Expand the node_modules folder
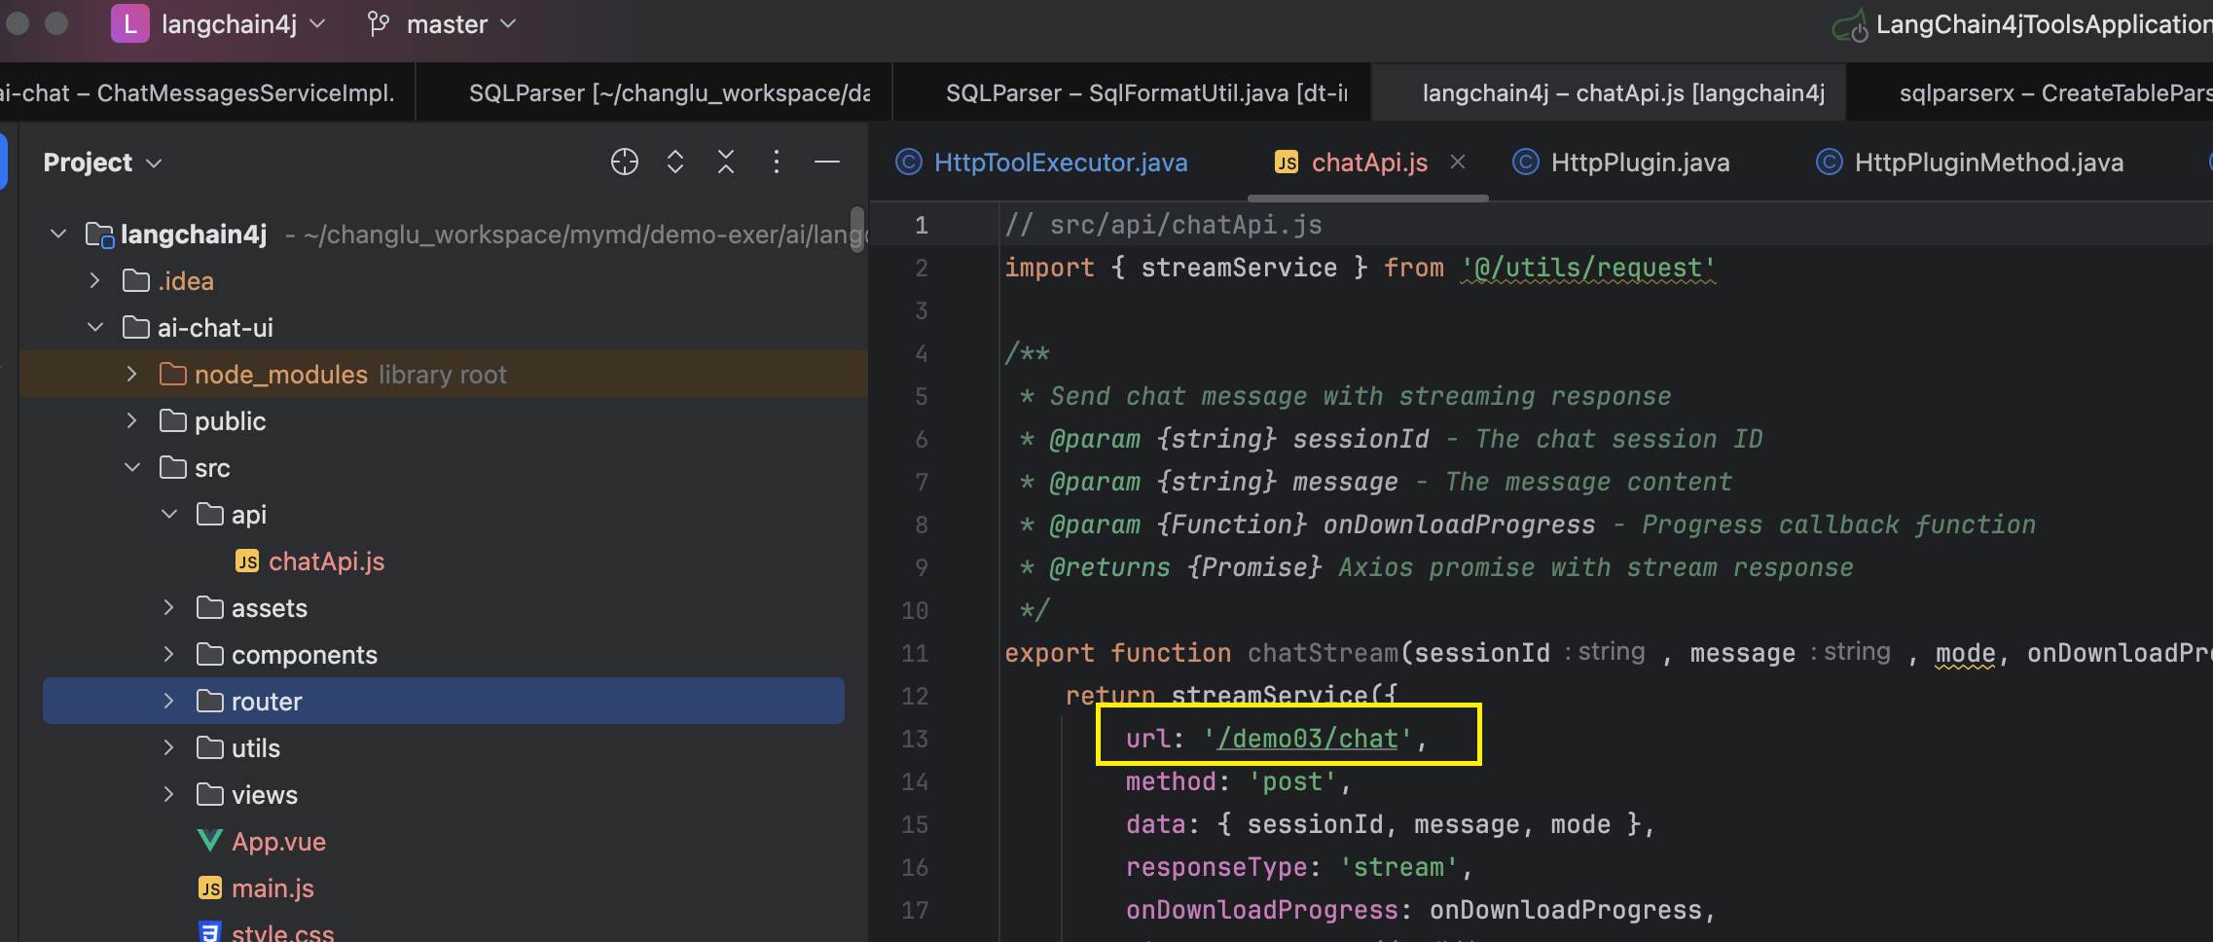Screen dimensions: 2213x942 131,374
